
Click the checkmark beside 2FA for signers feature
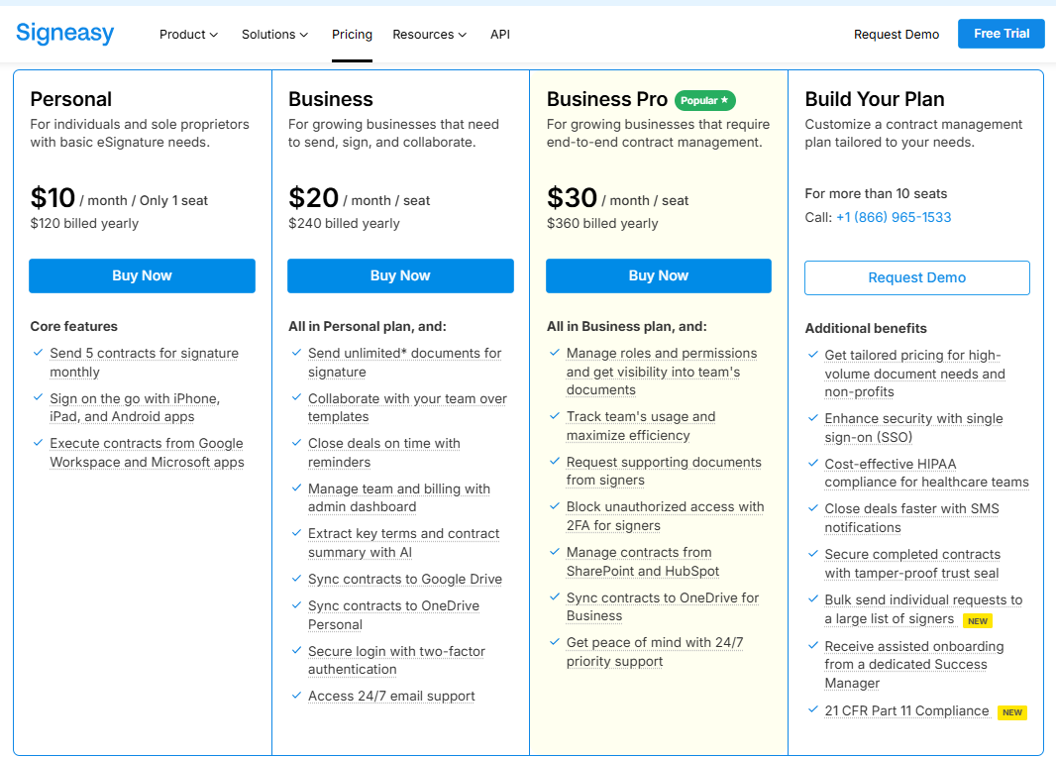(x=555, y=507)
